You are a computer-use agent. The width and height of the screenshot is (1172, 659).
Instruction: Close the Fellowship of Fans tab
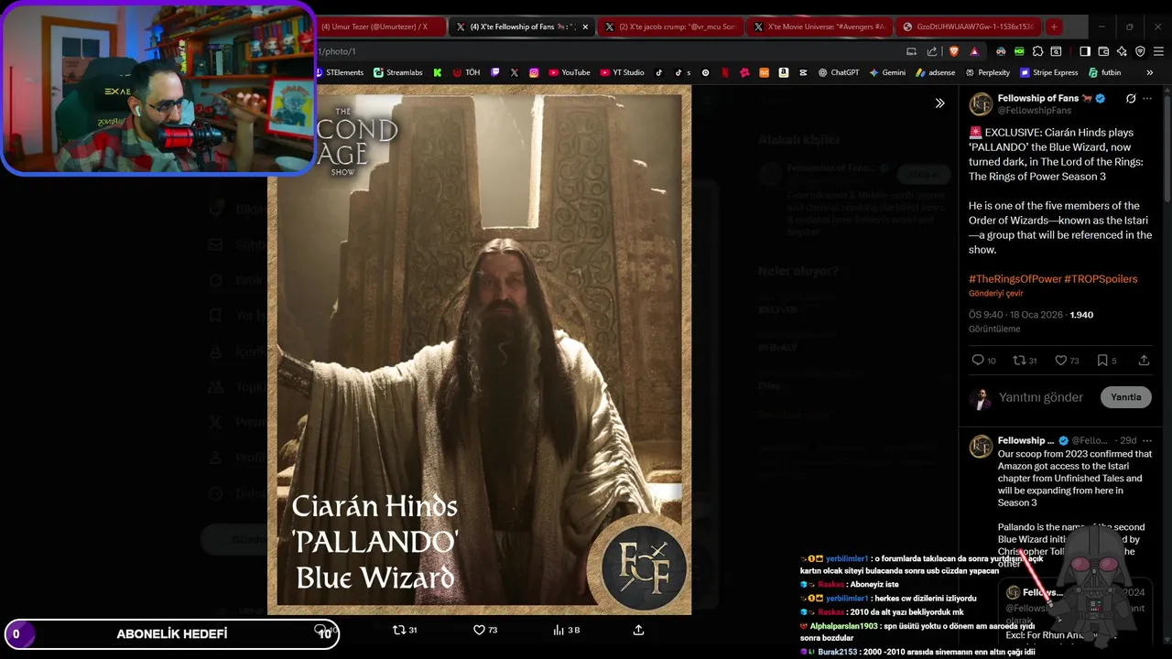click(x=585, y=27)
